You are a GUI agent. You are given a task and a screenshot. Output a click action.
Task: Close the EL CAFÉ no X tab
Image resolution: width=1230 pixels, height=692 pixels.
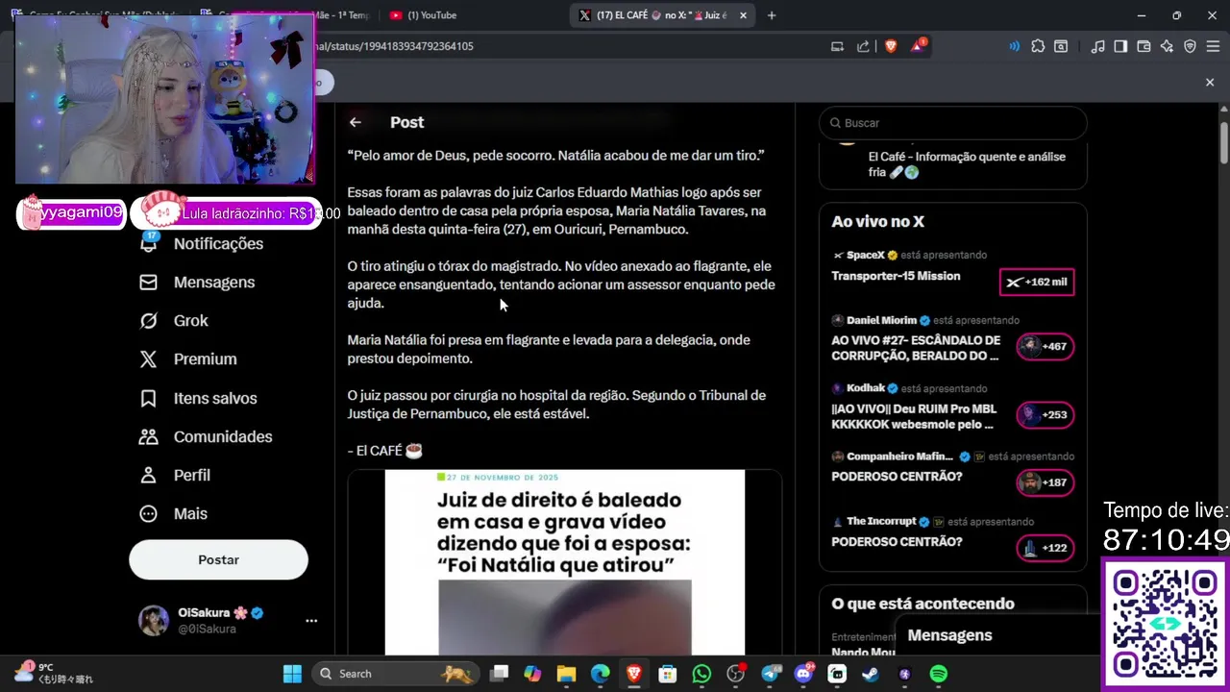point(743,15)
